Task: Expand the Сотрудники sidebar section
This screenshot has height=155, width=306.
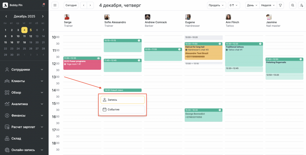Action: click(24, 70)
